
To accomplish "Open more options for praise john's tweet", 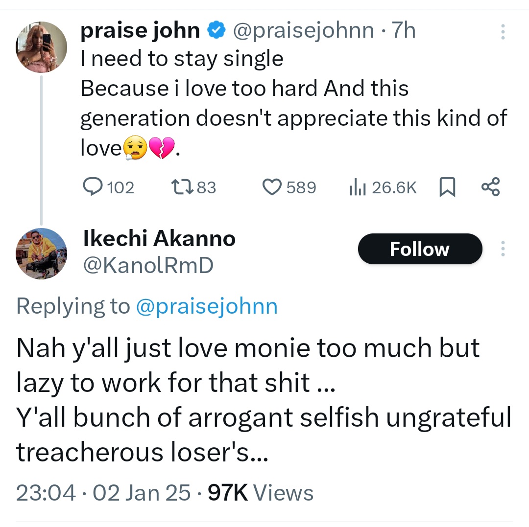I will tap(502, 32).
